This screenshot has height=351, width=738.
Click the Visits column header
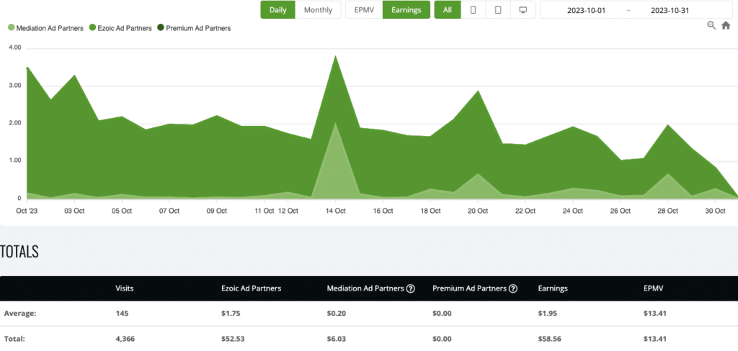coord(125,288)
